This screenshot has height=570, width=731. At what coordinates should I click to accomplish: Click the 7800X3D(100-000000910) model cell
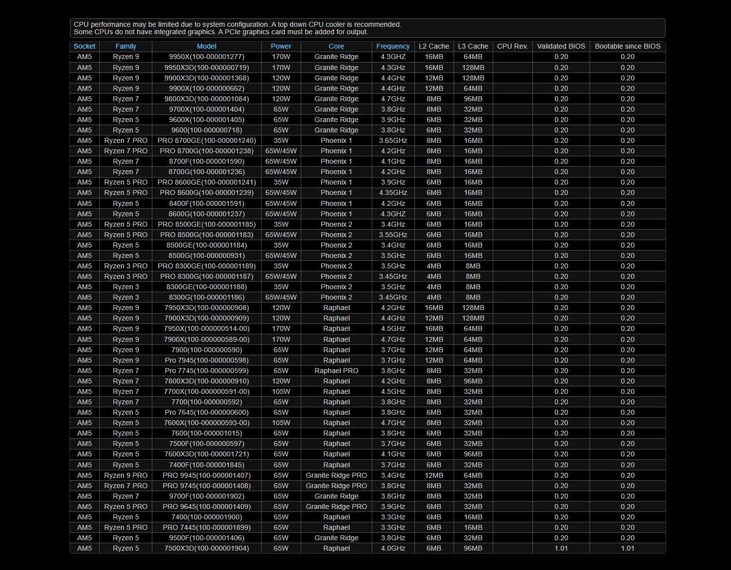pyautogui.click(x=206, y=381)
